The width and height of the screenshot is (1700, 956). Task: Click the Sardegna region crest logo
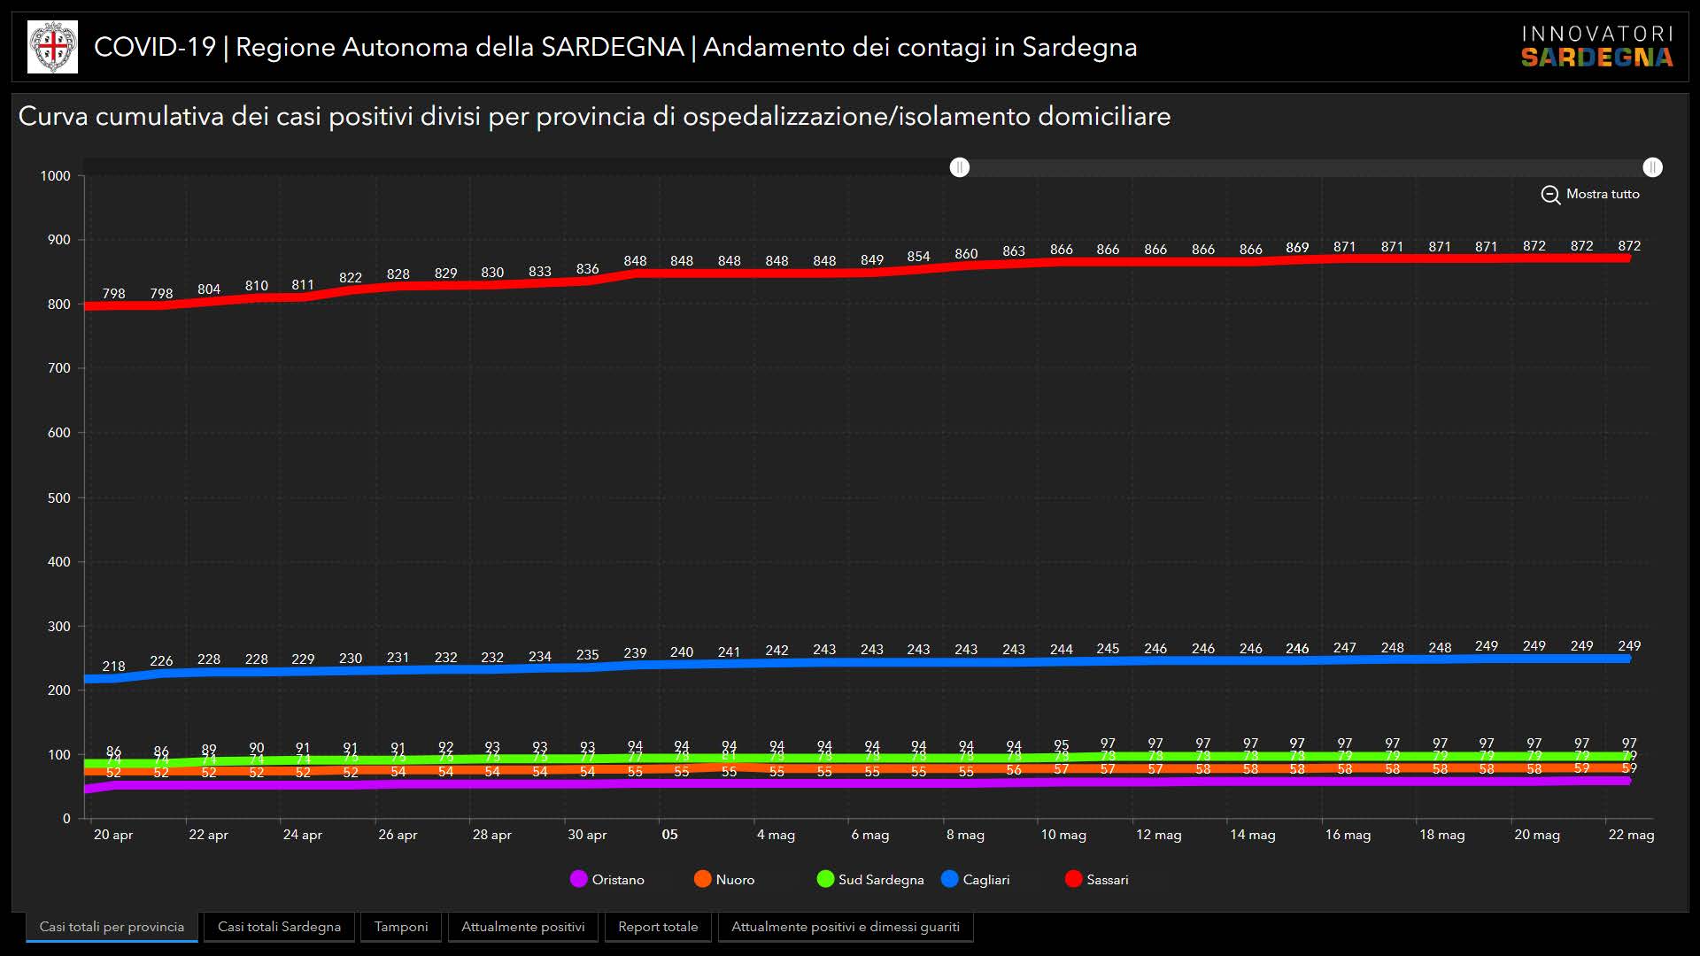coord(52,47)
